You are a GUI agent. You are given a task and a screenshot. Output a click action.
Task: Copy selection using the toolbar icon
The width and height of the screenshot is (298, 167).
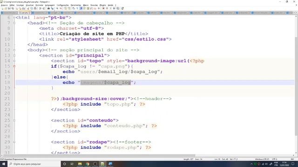32,8
